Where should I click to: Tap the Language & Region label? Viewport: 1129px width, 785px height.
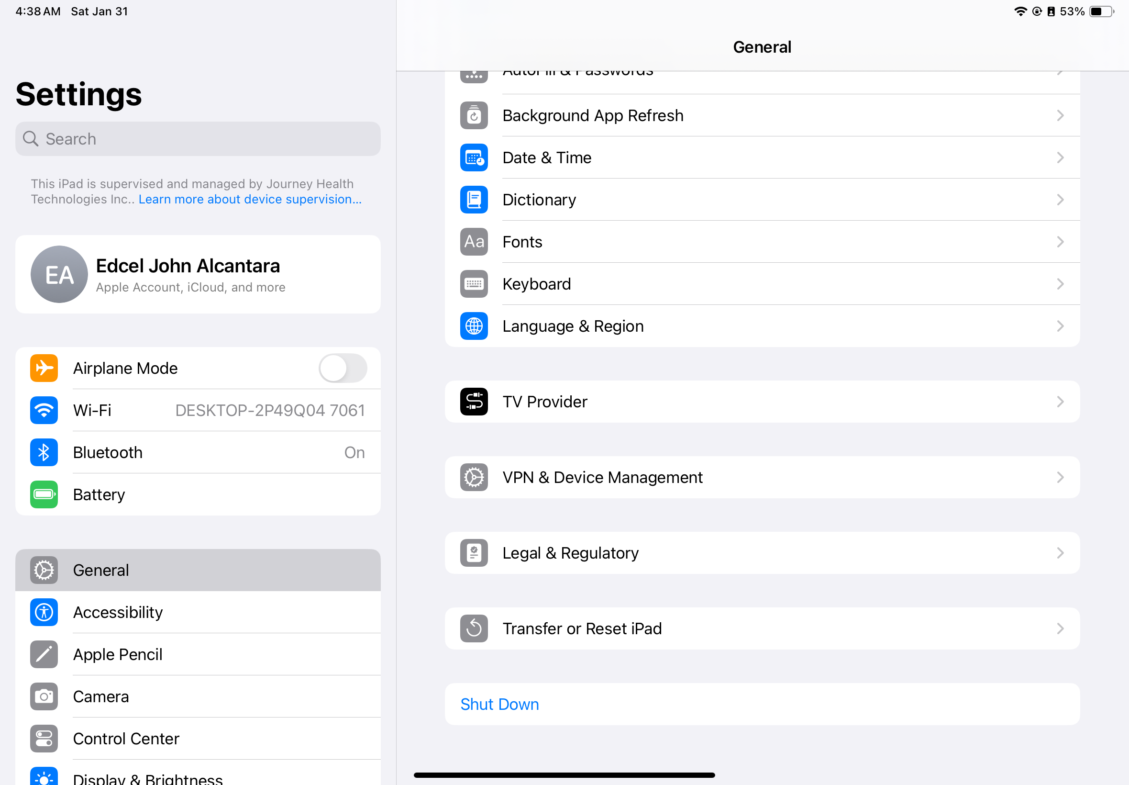click(573, 326)
